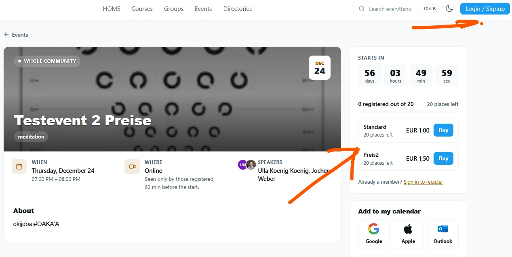
Task: Buy the Standard EUR 1,00 ticket
Action: pyautogui.click(x=443, y=130)
